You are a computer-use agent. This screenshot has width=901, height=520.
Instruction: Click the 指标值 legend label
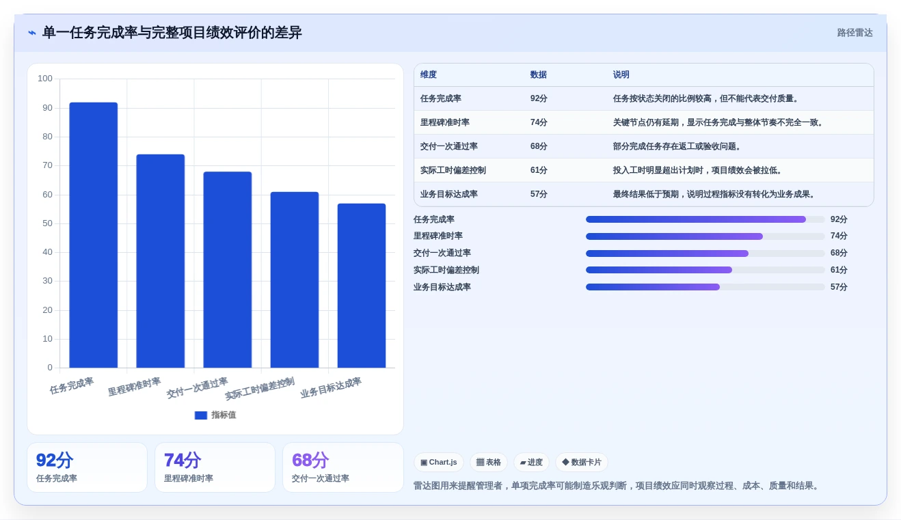coord(224,415)
